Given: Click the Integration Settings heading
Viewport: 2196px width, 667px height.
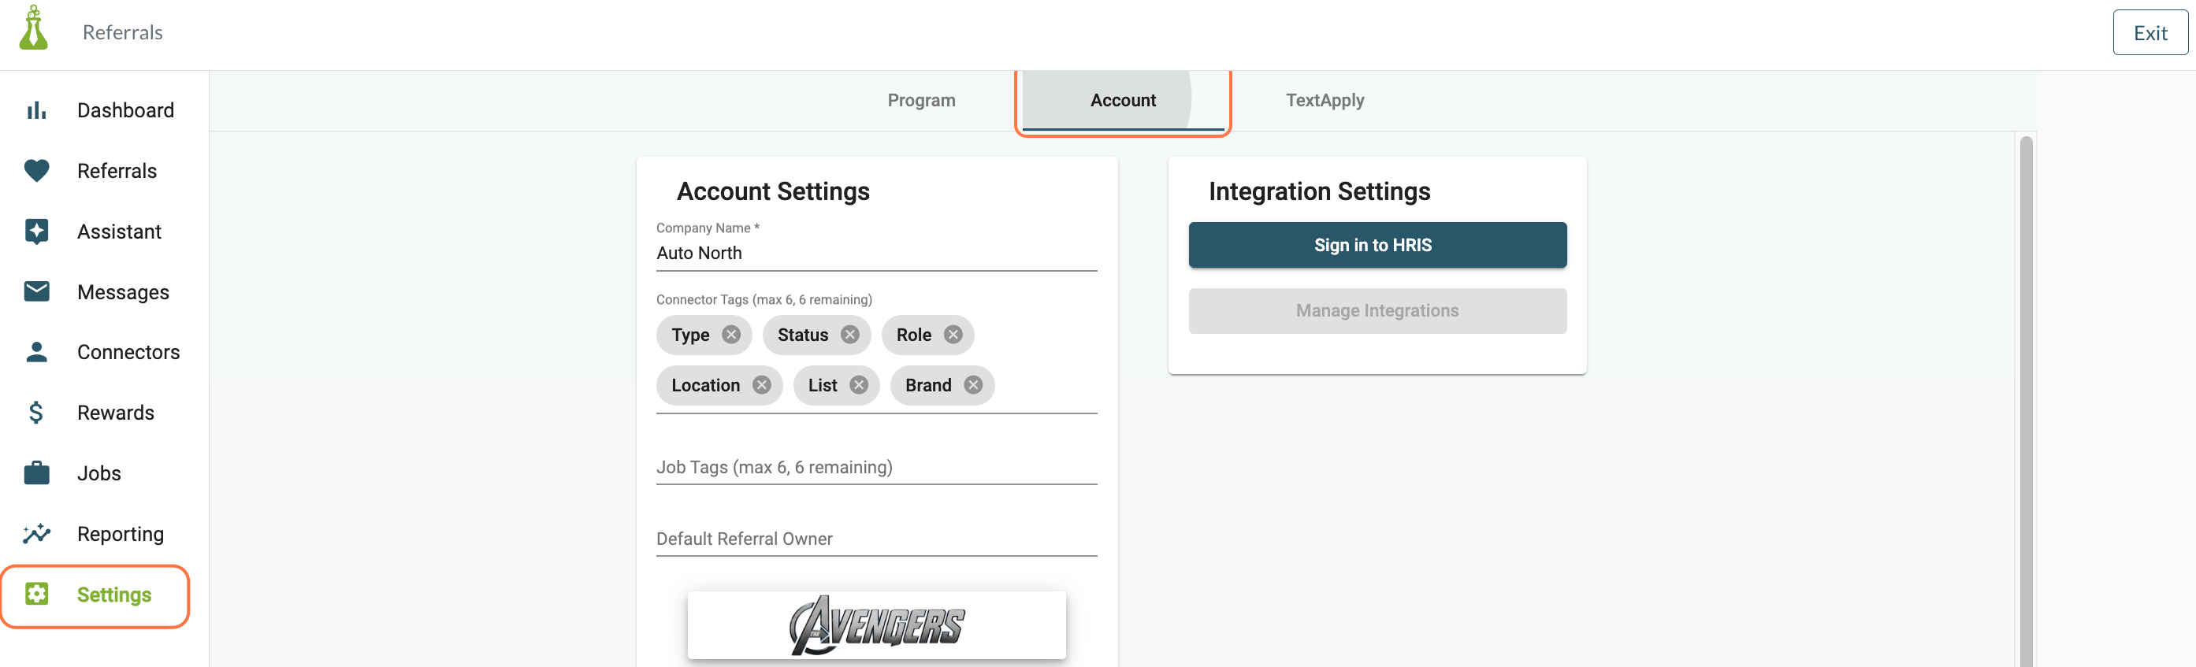Looking at the screenshot, I should coord(1319,191).
